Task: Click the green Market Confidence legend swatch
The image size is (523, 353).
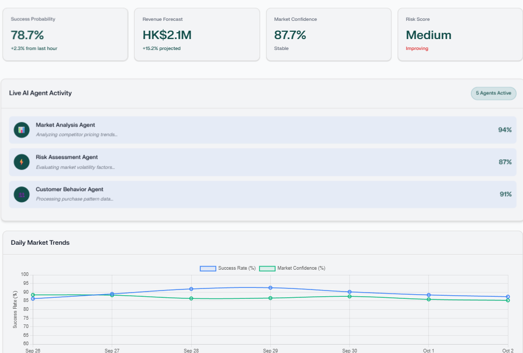Action: 267,269
